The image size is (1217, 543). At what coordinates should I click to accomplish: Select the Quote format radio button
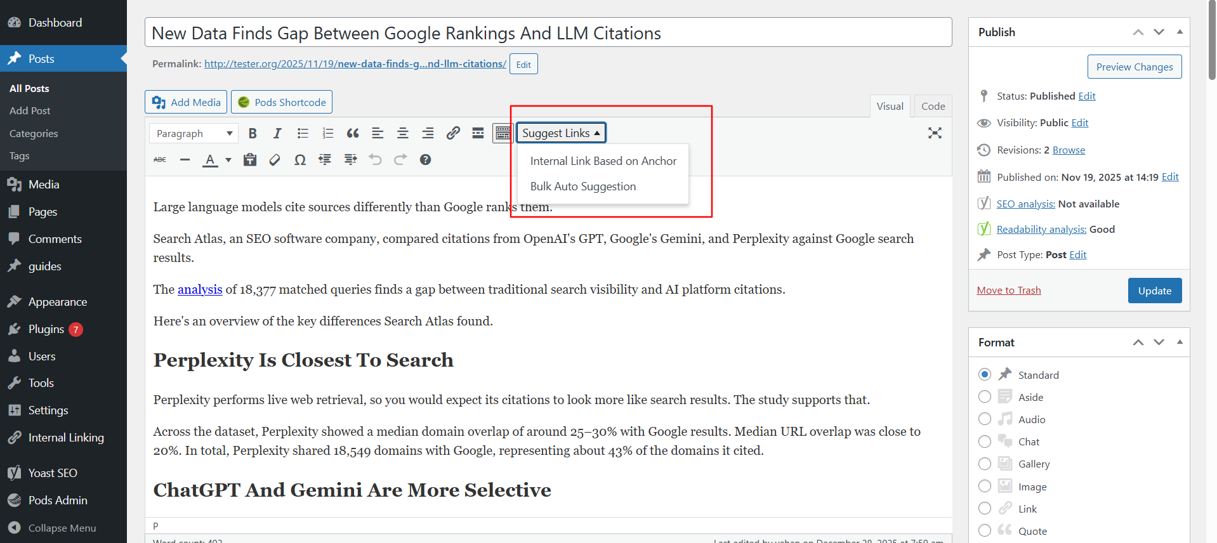(x=985, y=531)
